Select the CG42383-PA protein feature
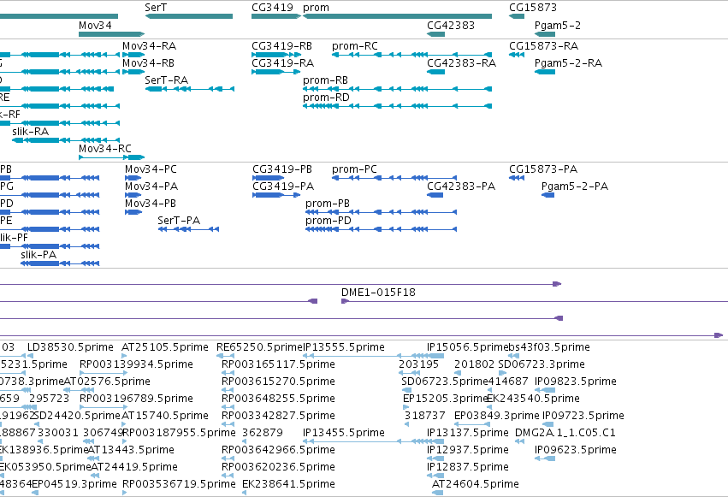The height and width of the screenshot is (497, 728). point(435,195)
